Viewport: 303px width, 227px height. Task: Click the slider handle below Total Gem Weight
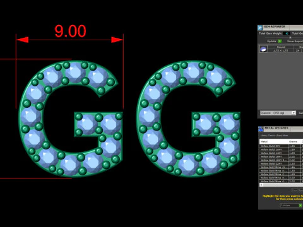[x=290, y=37]
